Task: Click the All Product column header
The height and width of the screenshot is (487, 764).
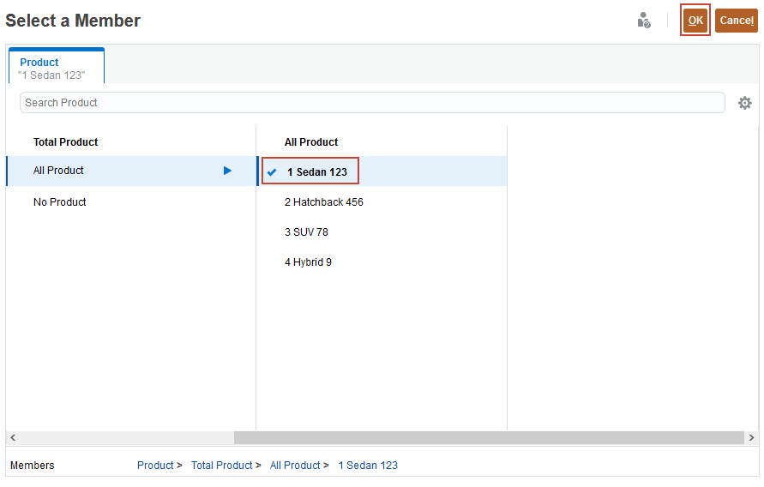Action: 311,142
